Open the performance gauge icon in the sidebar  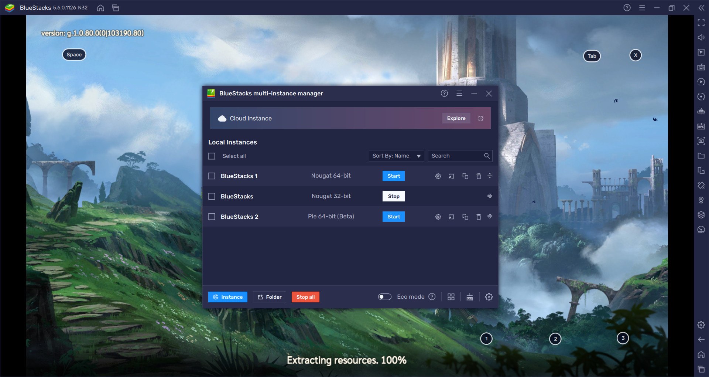click(701, 230)
